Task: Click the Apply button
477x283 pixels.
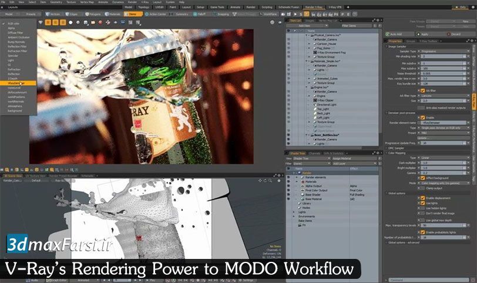Action: coord(430,35)
